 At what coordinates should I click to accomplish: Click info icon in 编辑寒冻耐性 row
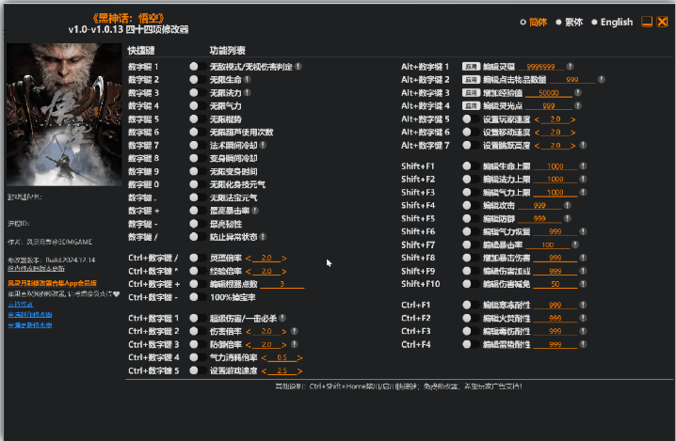(583, 305)
